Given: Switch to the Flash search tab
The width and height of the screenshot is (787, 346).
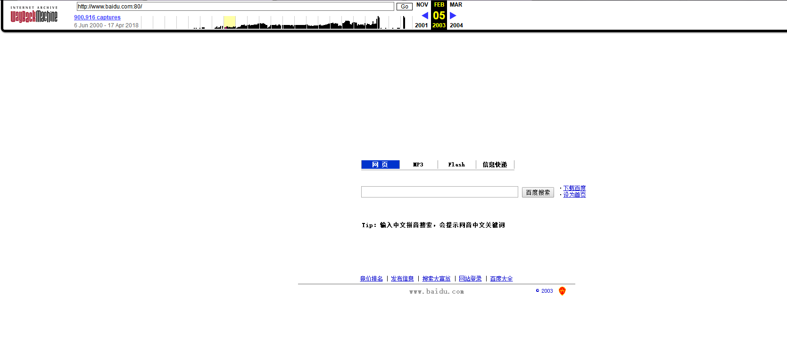Looking at the screenshot, I should (x=456, y=165).
